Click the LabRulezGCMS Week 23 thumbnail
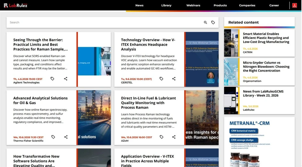 tap(231, 100)
